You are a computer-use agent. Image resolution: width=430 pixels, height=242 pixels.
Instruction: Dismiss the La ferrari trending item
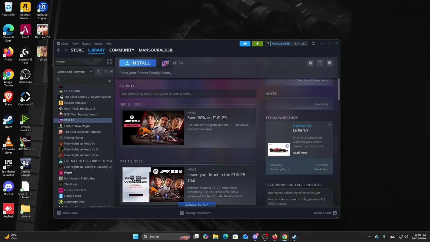click(330, 125)
